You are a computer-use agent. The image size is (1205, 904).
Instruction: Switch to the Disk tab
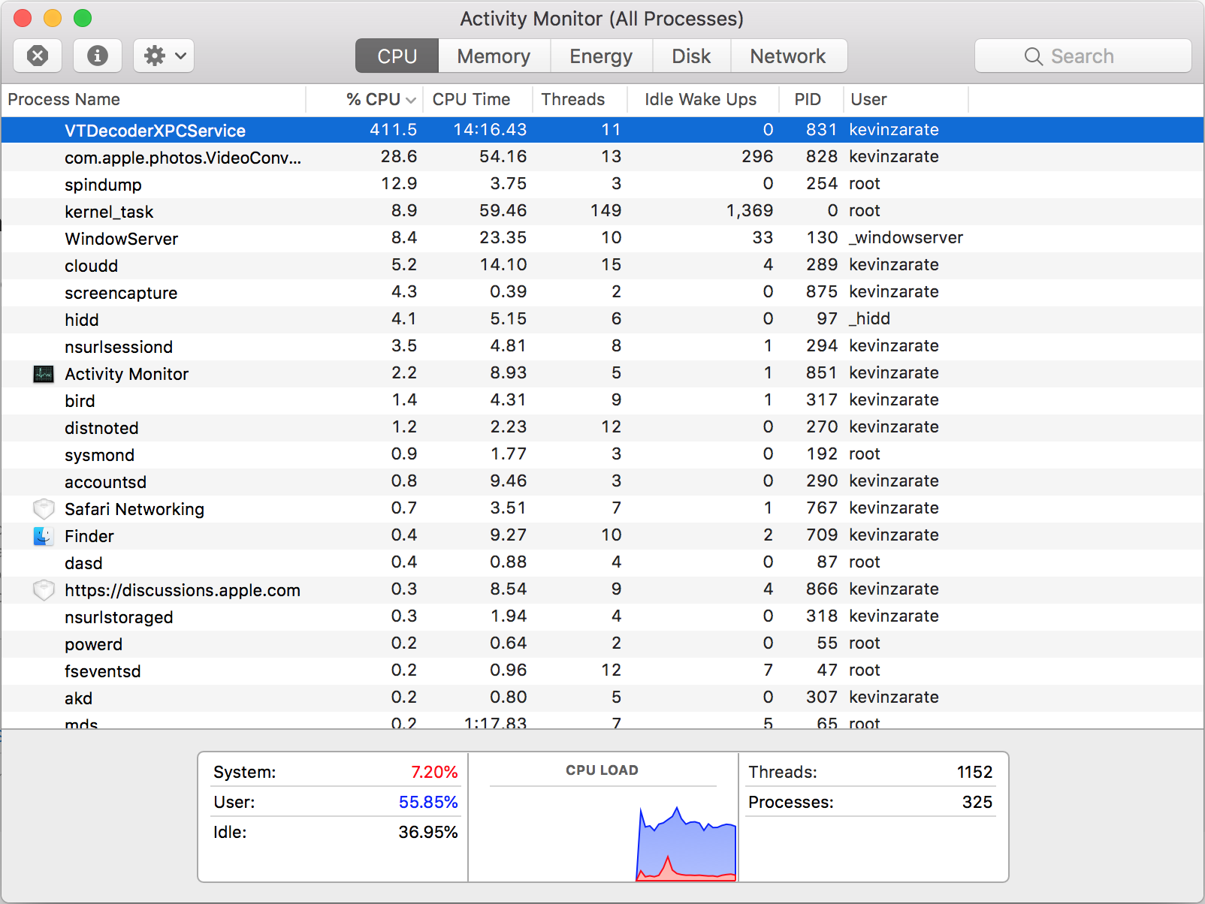pyautogui.click(x=690, y=55)
